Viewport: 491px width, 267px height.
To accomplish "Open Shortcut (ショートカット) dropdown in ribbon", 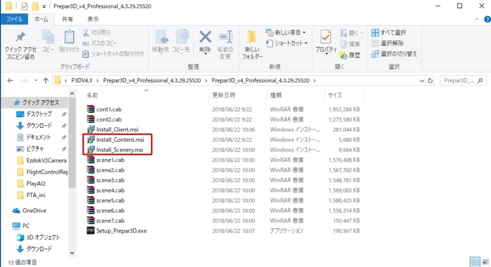I will 287,43.
